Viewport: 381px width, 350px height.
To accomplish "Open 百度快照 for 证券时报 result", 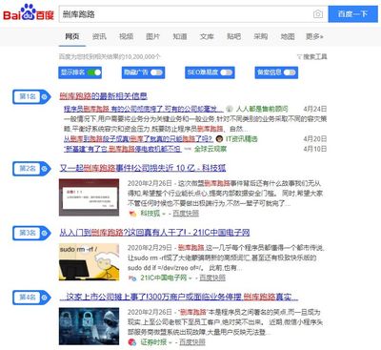I will (192, 342).
